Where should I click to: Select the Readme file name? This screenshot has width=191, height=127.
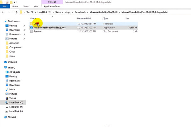[x=37, y=31]
